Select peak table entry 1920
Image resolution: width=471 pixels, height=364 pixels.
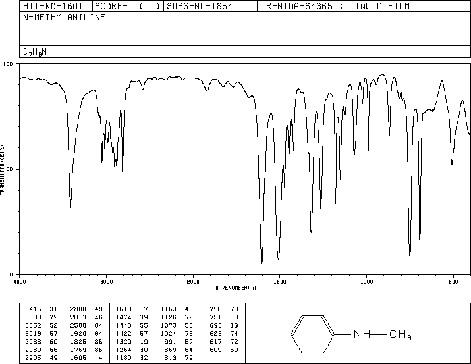click(78, 333)
